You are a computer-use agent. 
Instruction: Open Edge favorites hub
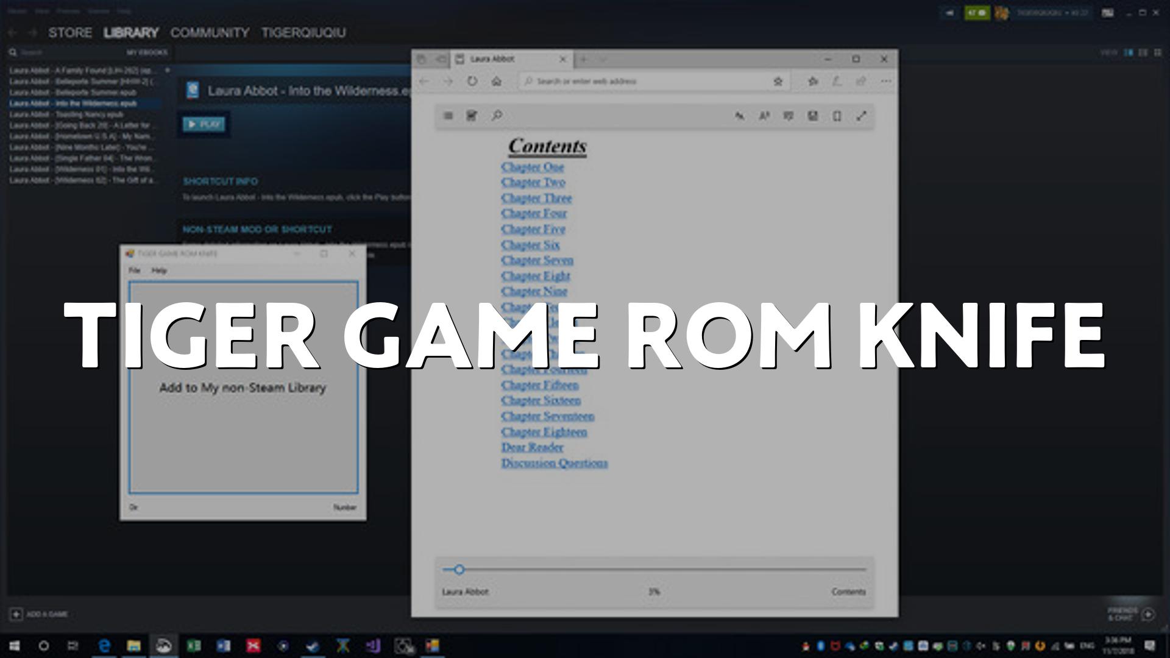(x=813, y=81)
